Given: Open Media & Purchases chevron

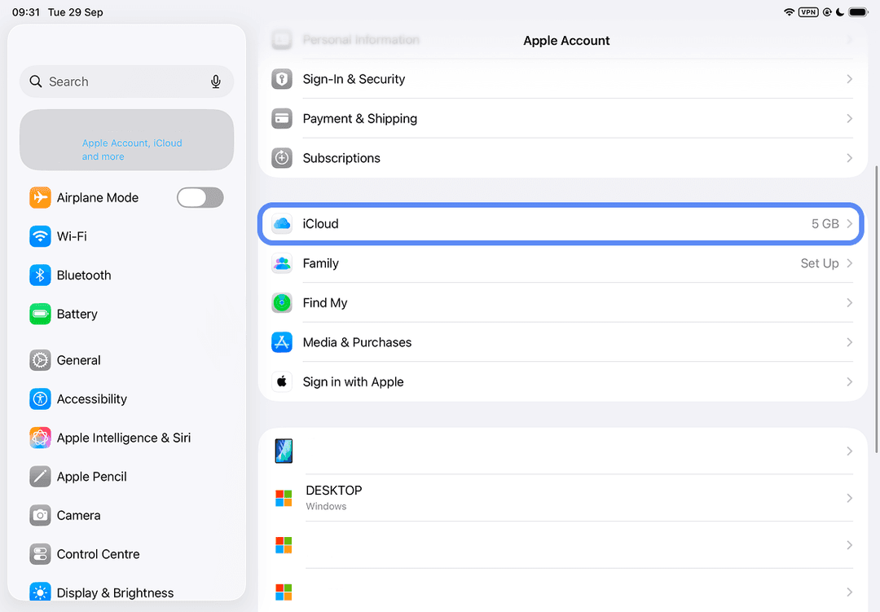Looking at the screenshot, I should coord(850,342).
